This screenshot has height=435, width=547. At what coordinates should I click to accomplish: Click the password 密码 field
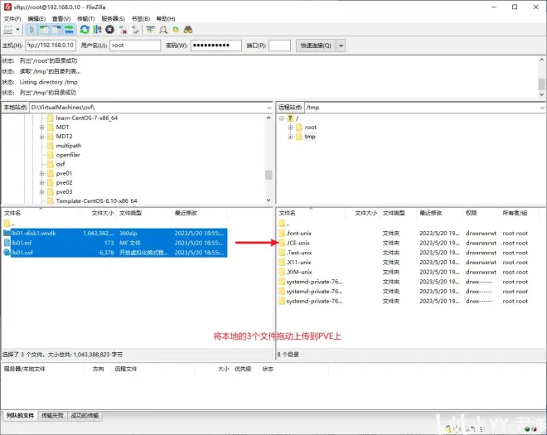pos(216,46)
